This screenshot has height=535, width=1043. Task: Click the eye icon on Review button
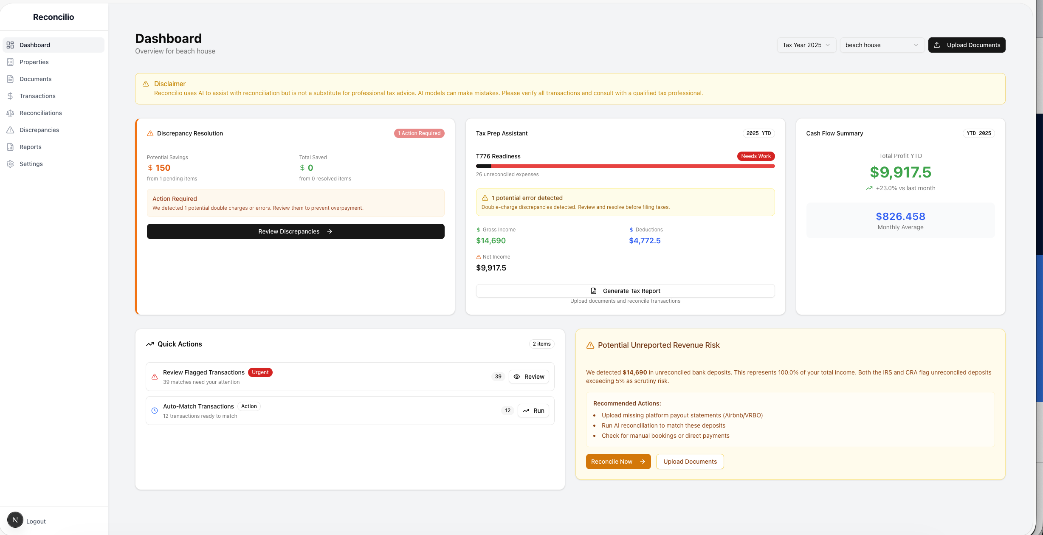coord(517,377)
